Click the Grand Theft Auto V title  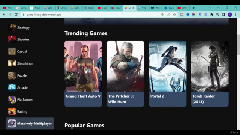click(x=83, y=96)
